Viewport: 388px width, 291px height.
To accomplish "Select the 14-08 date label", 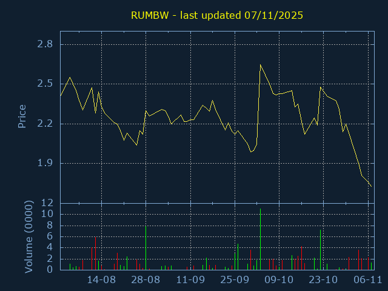I will pos(101,279).
